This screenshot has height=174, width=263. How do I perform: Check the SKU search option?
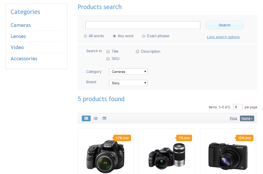click(x=108, y=59)
